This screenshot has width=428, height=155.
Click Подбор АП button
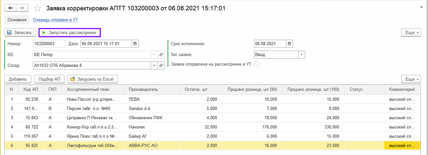50,79
